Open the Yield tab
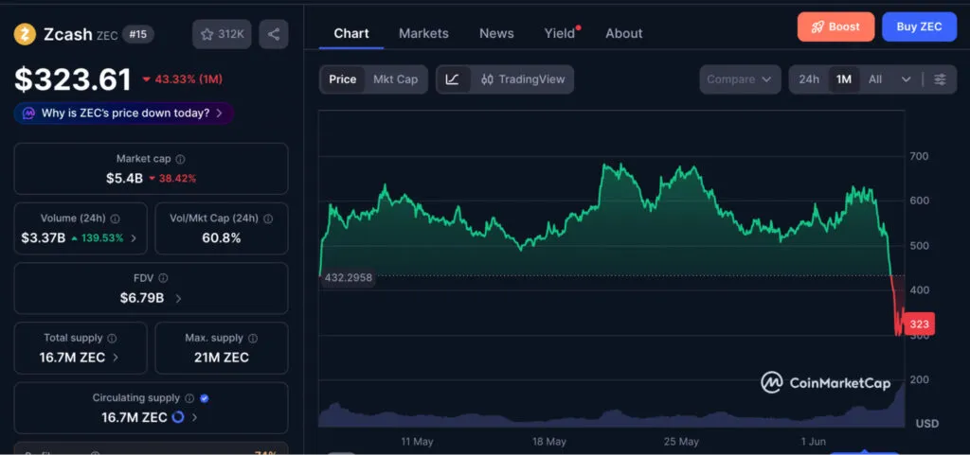This screenshot has height=455, width=970. point(560,33)
